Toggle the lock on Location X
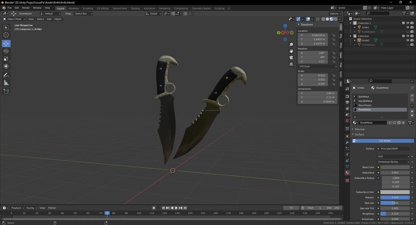Screen dimensions: 416x225 (x=334, y=35)
